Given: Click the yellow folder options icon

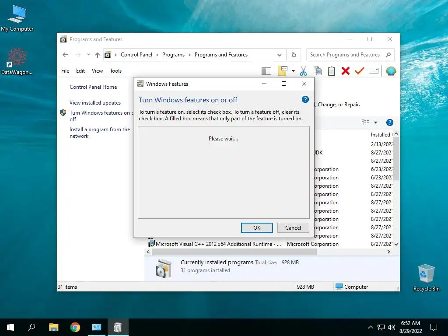Looking at the screenshot, I should tap(282, 71).
